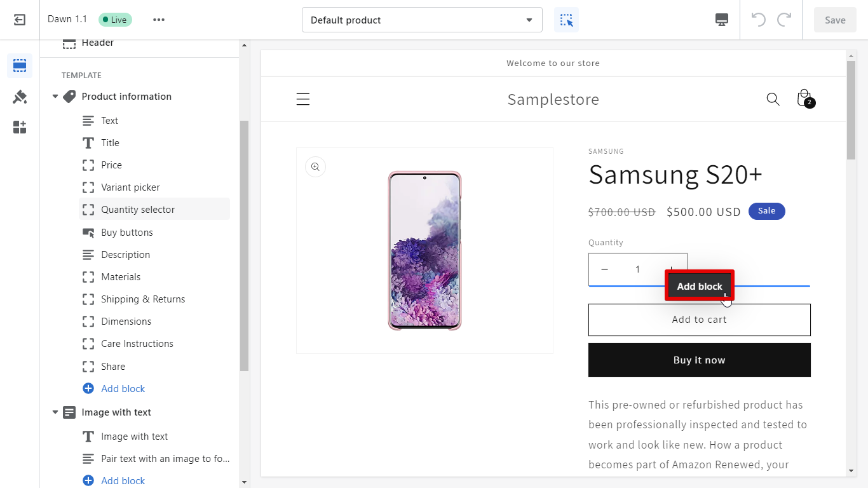Image resolution: width=868 pixels, height=488 pixels.
Task: Click the product description paragraph
Action: point(698,435)
